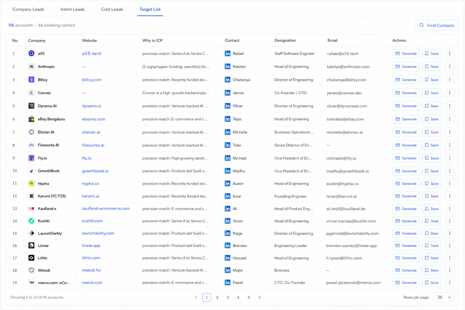
Task: Open LinkedIn icon for James
Action: point(227,93)
